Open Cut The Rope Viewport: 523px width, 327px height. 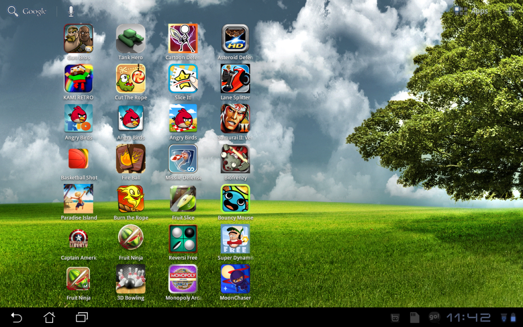[x=131, y=79]
